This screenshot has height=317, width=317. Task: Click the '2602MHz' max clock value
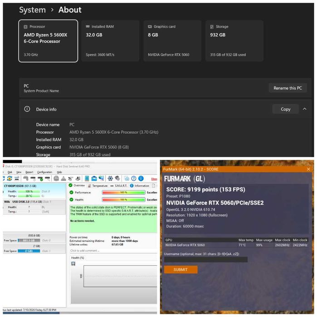[x=282, y=245]
